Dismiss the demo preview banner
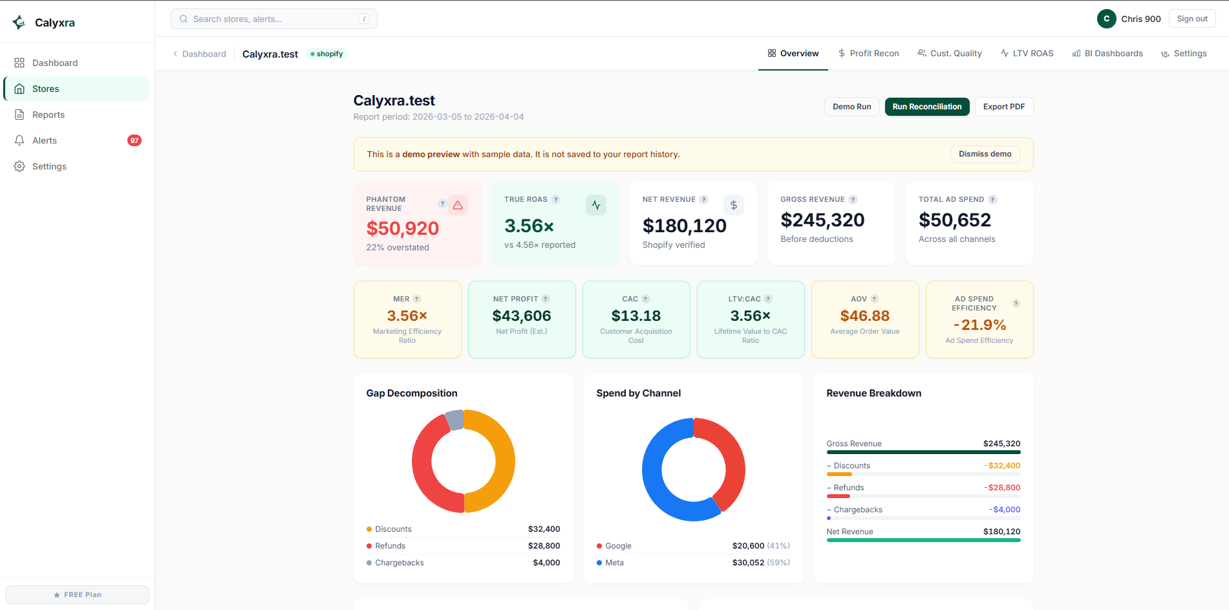The image size is (1229, 610). pos(984,154)
